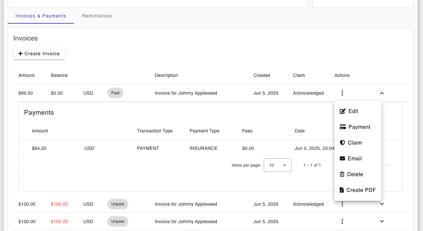Switch to the Remittances tab

click(97, 16)
